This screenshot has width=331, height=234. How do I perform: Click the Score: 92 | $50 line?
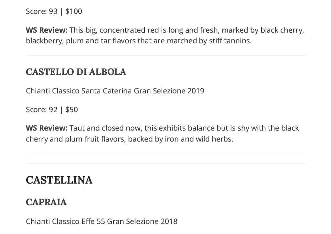click(52, 110)
